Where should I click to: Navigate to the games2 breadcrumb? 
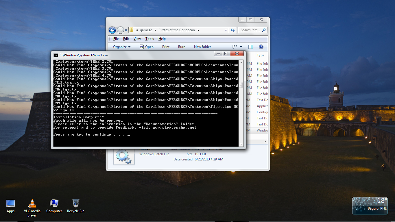click(x=146, y=30)
